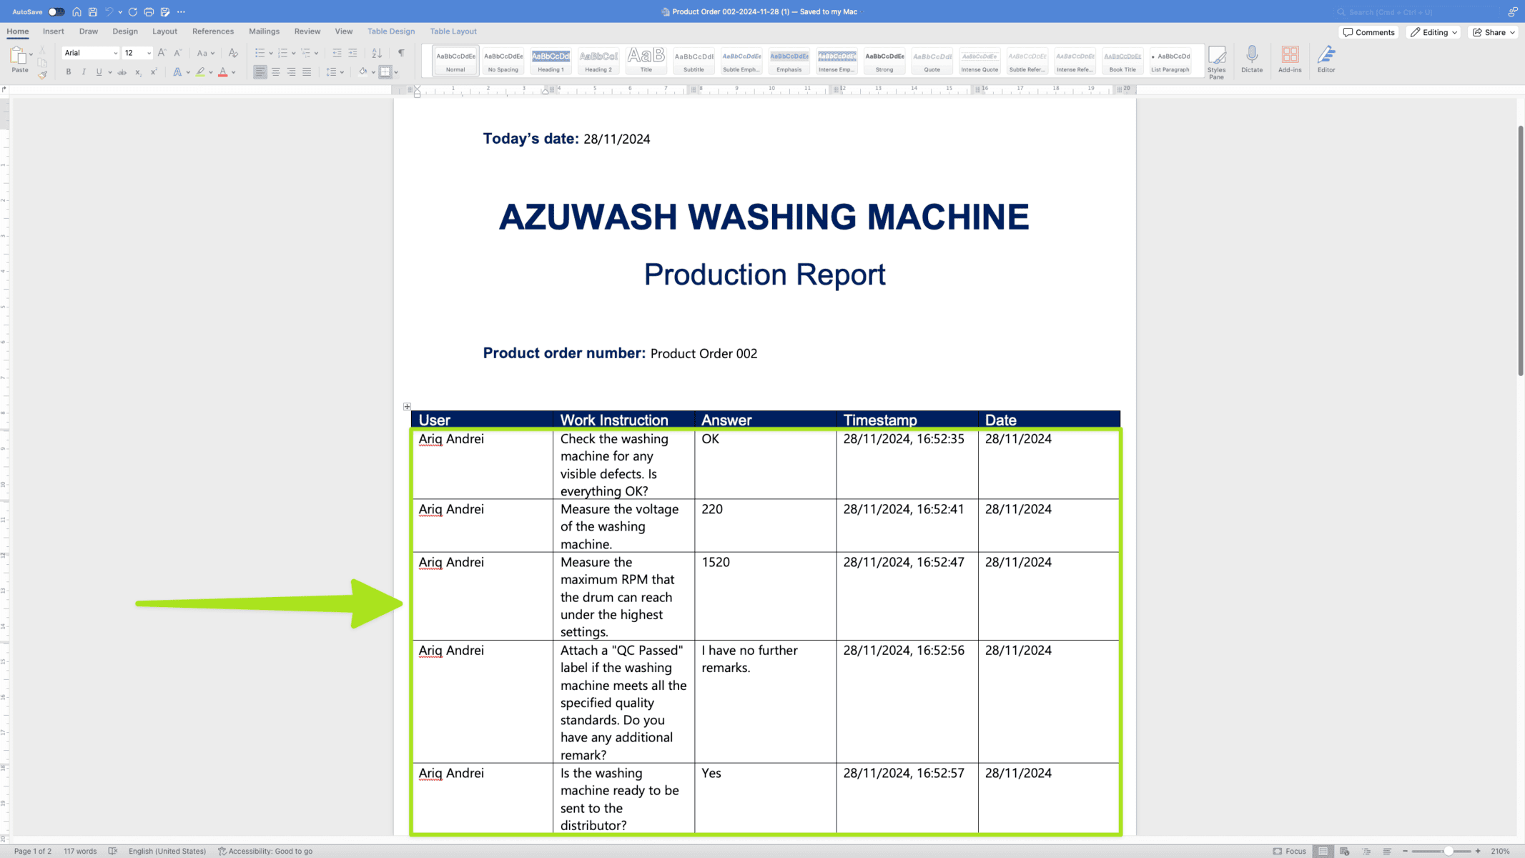Image resolution: width=1525 pixels, height=858 pixels.
Task: Click the Clear Formatting eraser icon
Action: click(232, 53)
